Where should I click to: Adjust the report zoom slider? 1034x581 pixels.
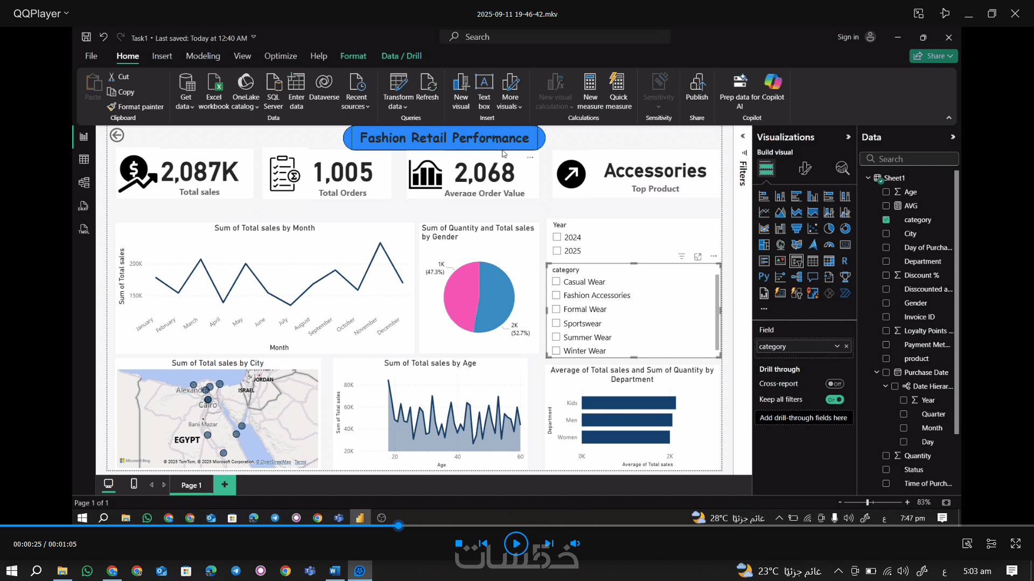(867, 502)
